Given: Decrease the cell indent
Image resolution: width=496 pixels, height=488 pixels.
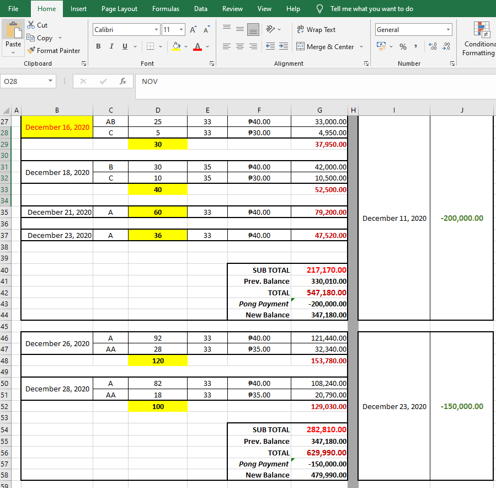Looking at the screenshot, I should point(270,46).
